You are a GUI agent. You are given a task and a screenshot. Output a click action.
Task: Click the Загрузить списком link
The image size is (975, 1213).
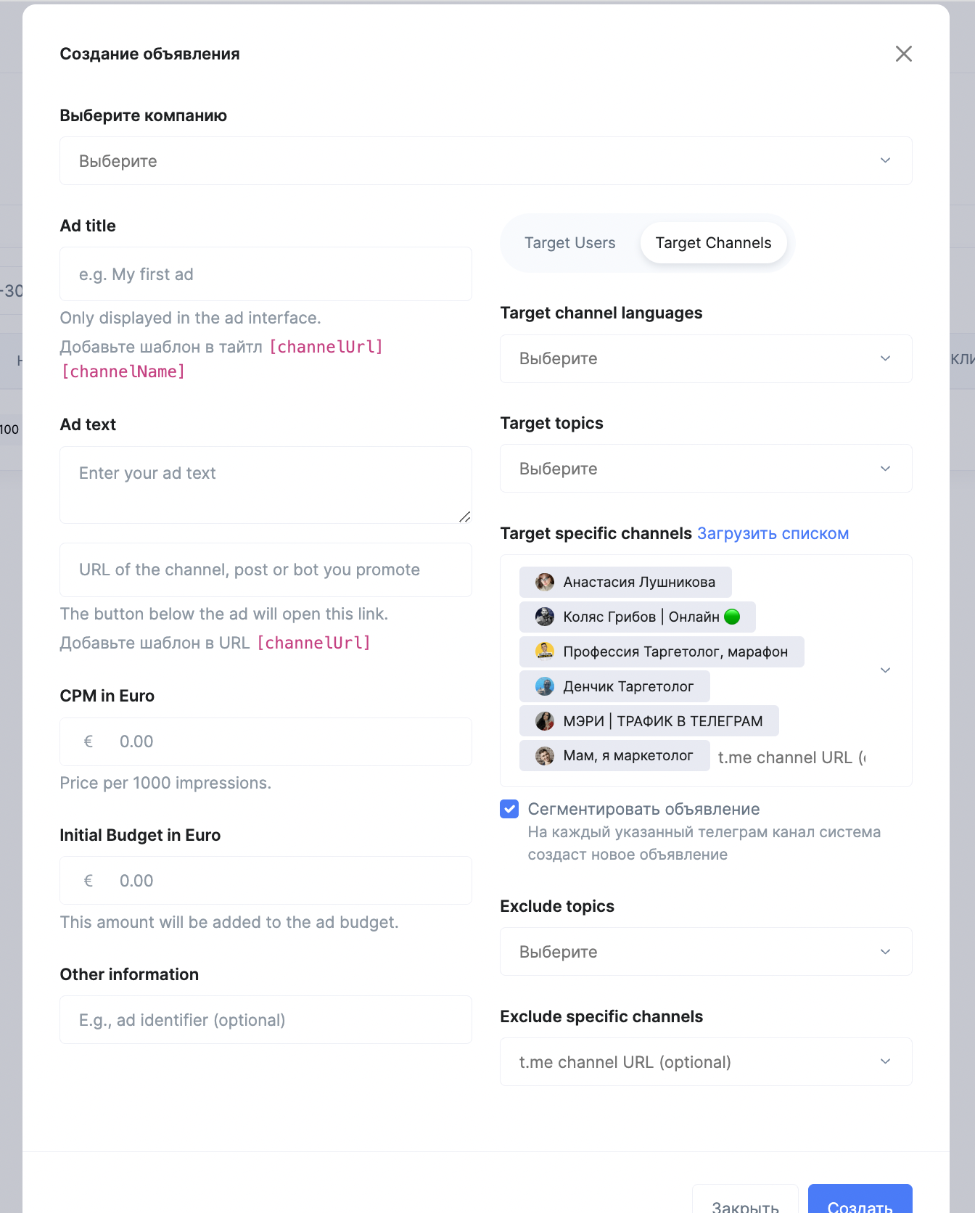pos(773,534)
